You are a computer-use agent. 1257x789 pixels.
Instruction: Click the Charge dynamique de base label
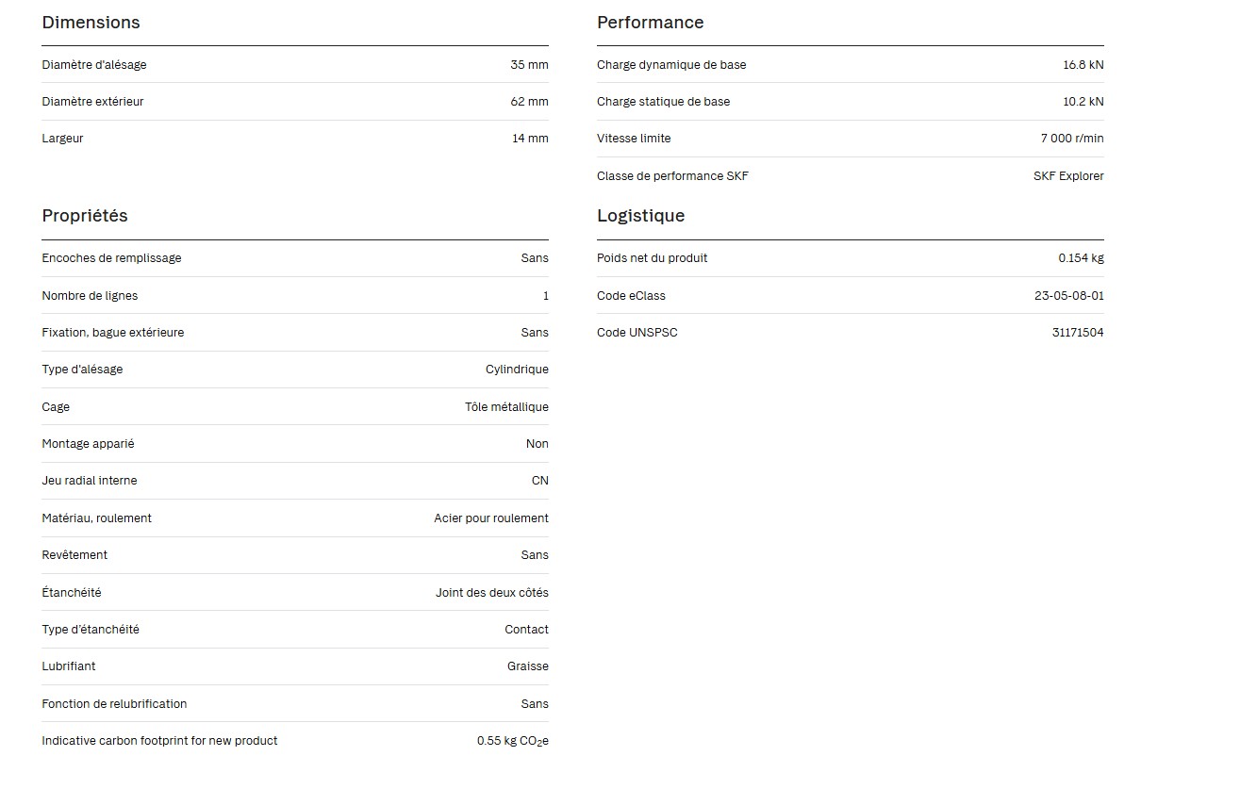(x=671, y=65)
